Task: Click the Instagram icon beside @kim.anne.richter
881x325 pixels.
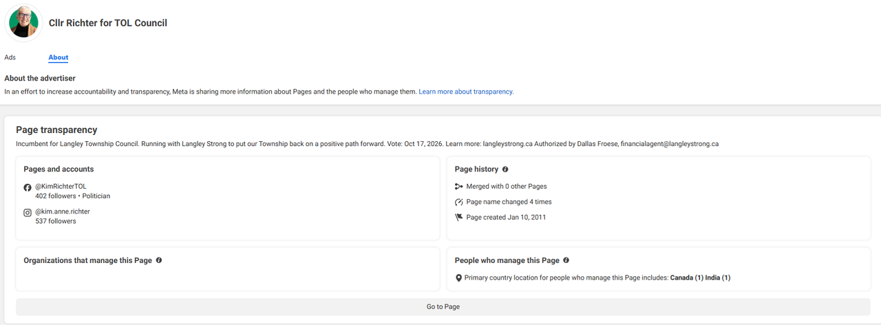Action: [x=28, y=212]
